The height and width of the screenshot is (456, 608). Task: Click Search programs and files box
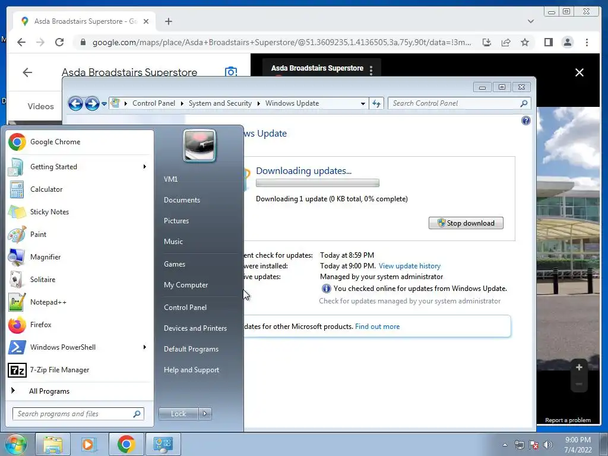pyautogui.click(x=78, y=414)
